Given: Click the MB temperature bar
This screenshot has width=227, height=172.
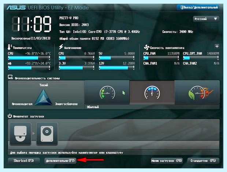Looking at the screenshot, I should click(x=29, y=68).
